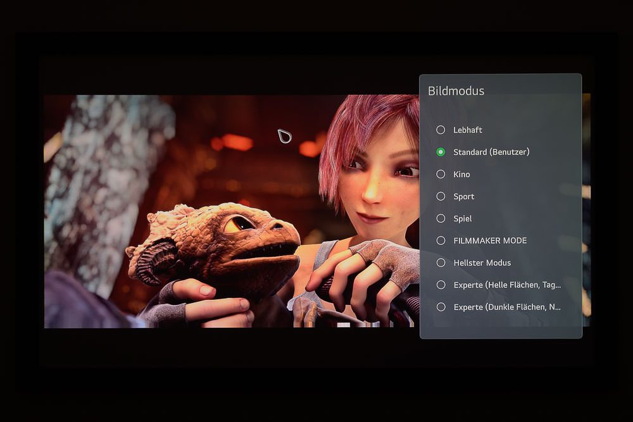The image size is (633, 422).
Task: Click the Spiel label text
Action: point(462,219)
